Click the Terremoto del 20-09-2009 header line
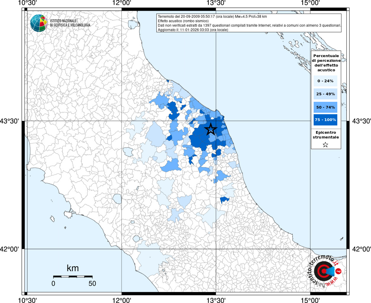The image size is (371, 303). 212,17
